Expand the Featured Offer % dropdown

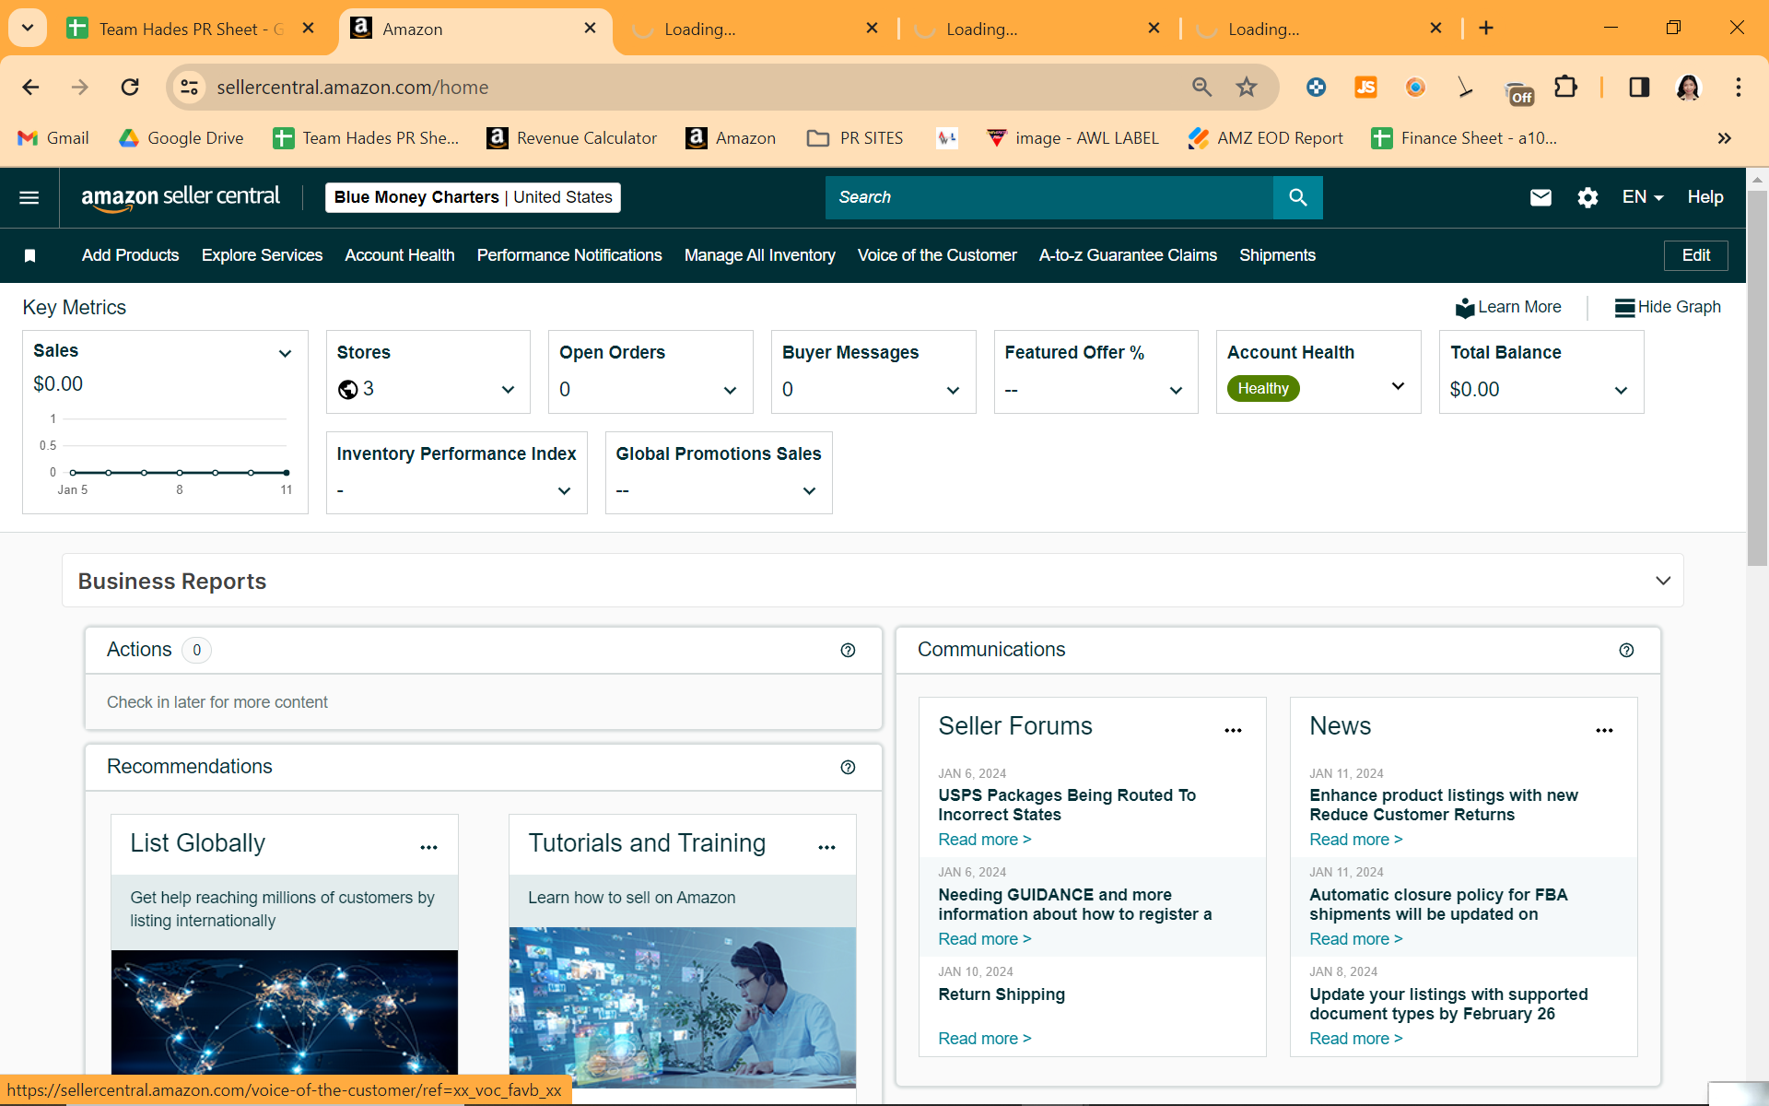pos(1176,391)
